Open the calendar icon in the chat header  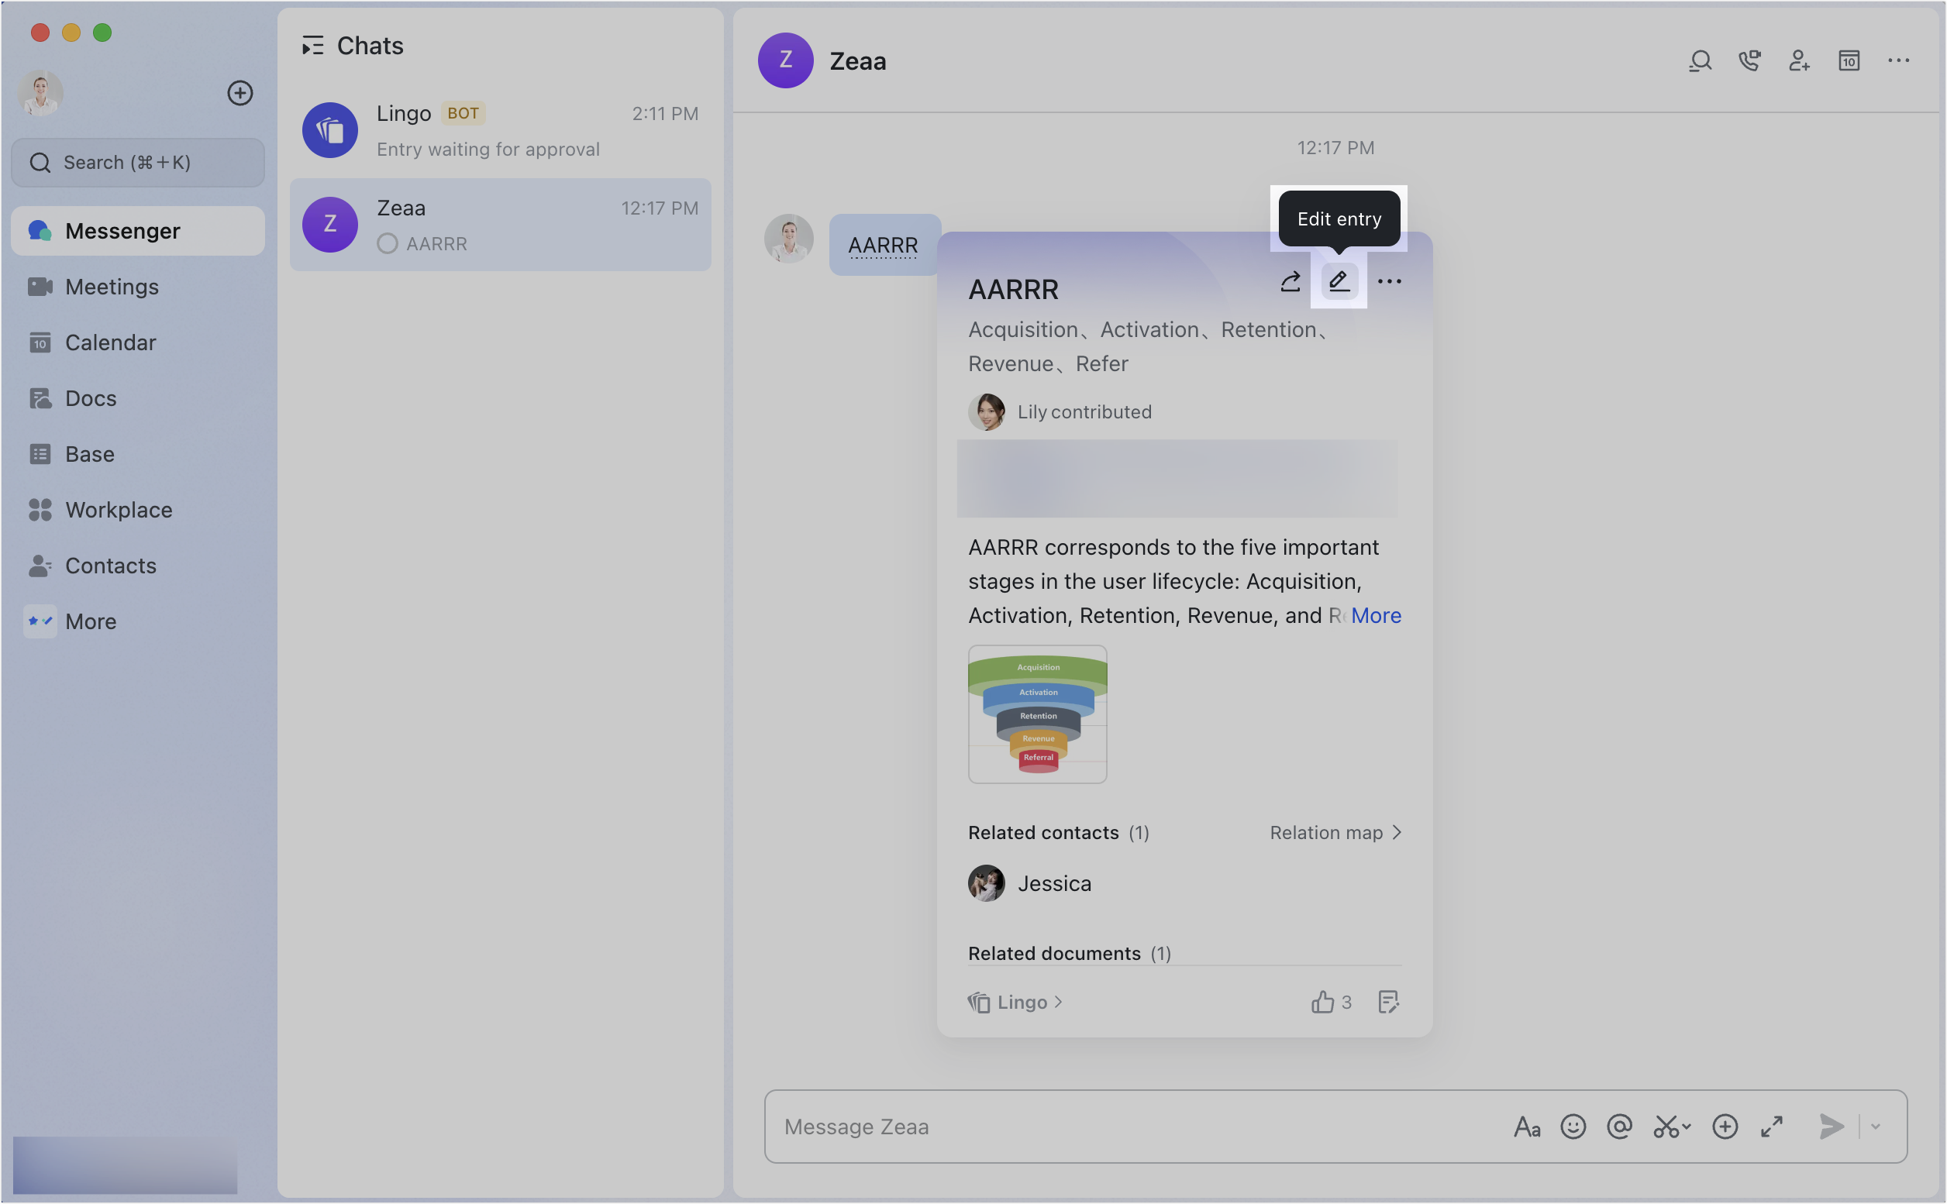pyautogui.click(x=1849, y=60)
